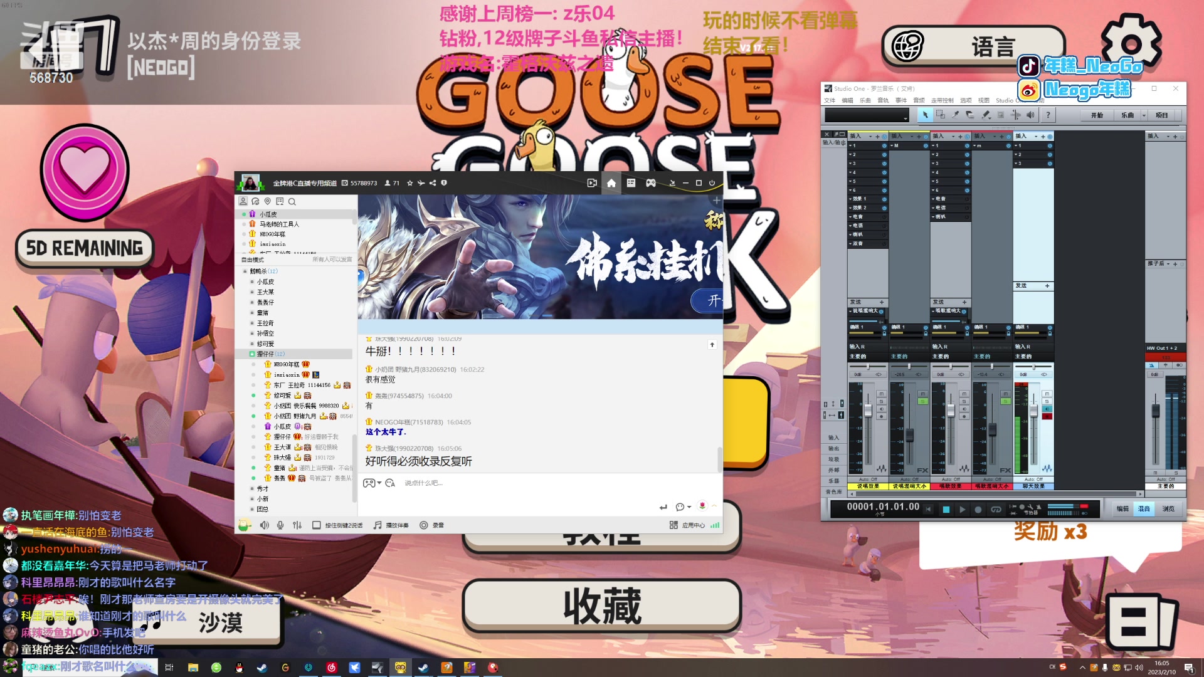Toggle monitor on 聊天效果 channel

(x=1047, y=409)
